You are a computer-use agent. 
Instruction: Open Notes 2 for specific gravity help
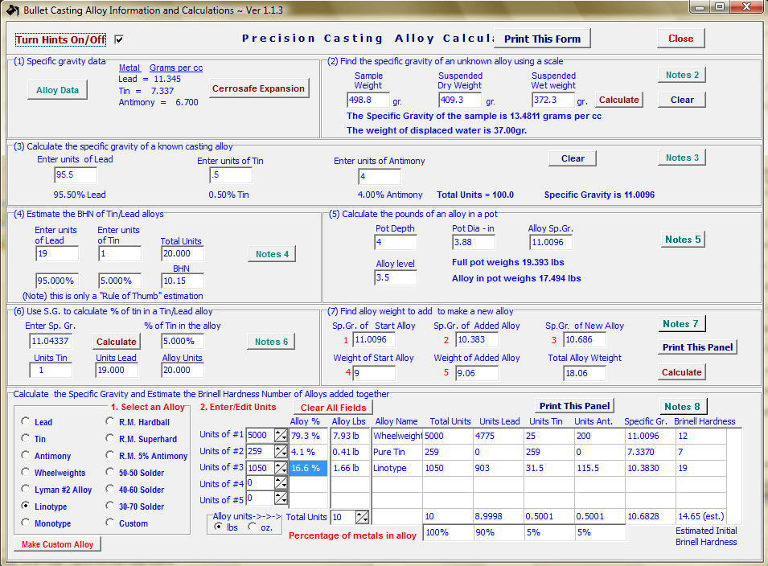[681, 74]
